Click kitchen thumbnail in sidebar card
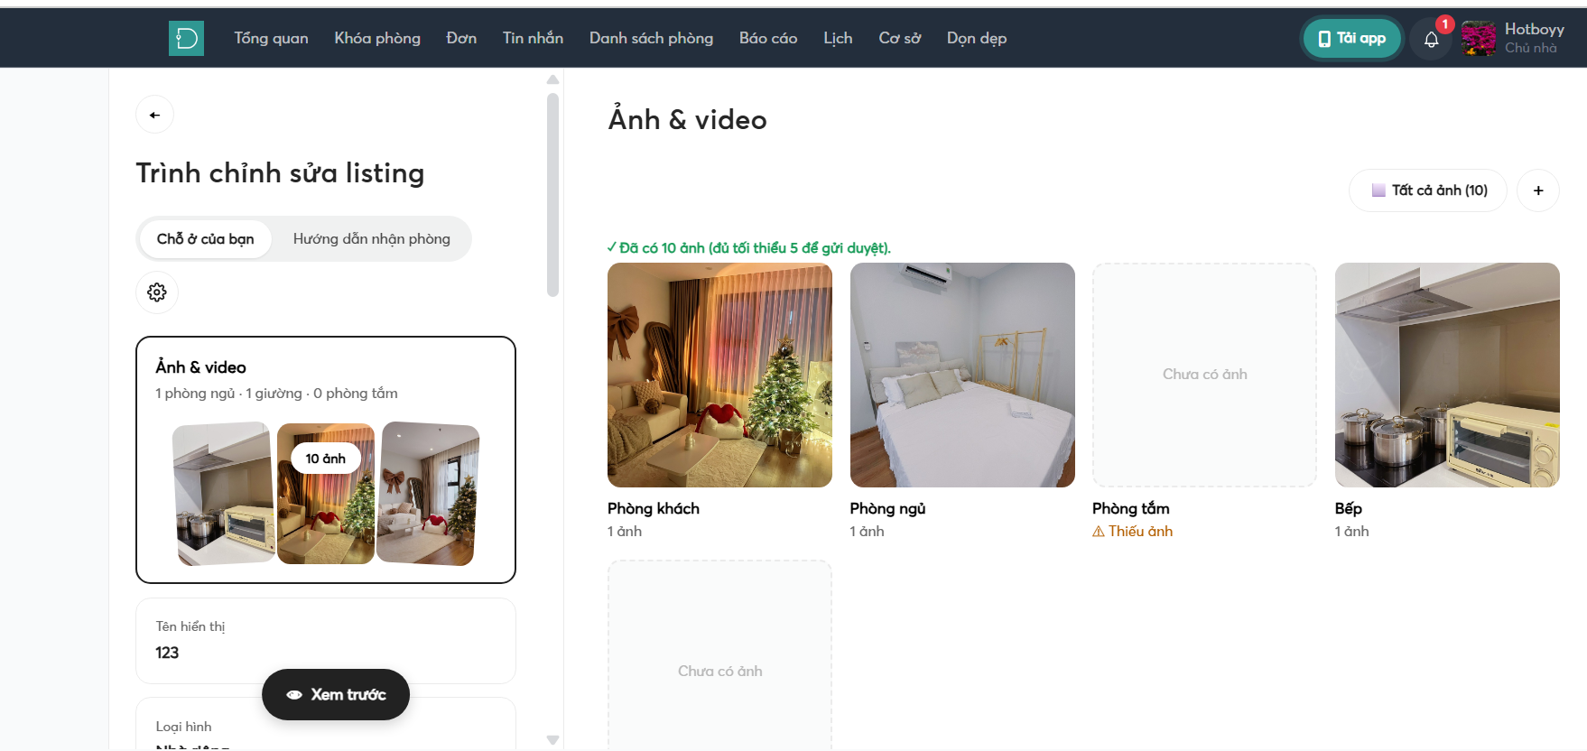The image size is (1587, 751). 225,495
